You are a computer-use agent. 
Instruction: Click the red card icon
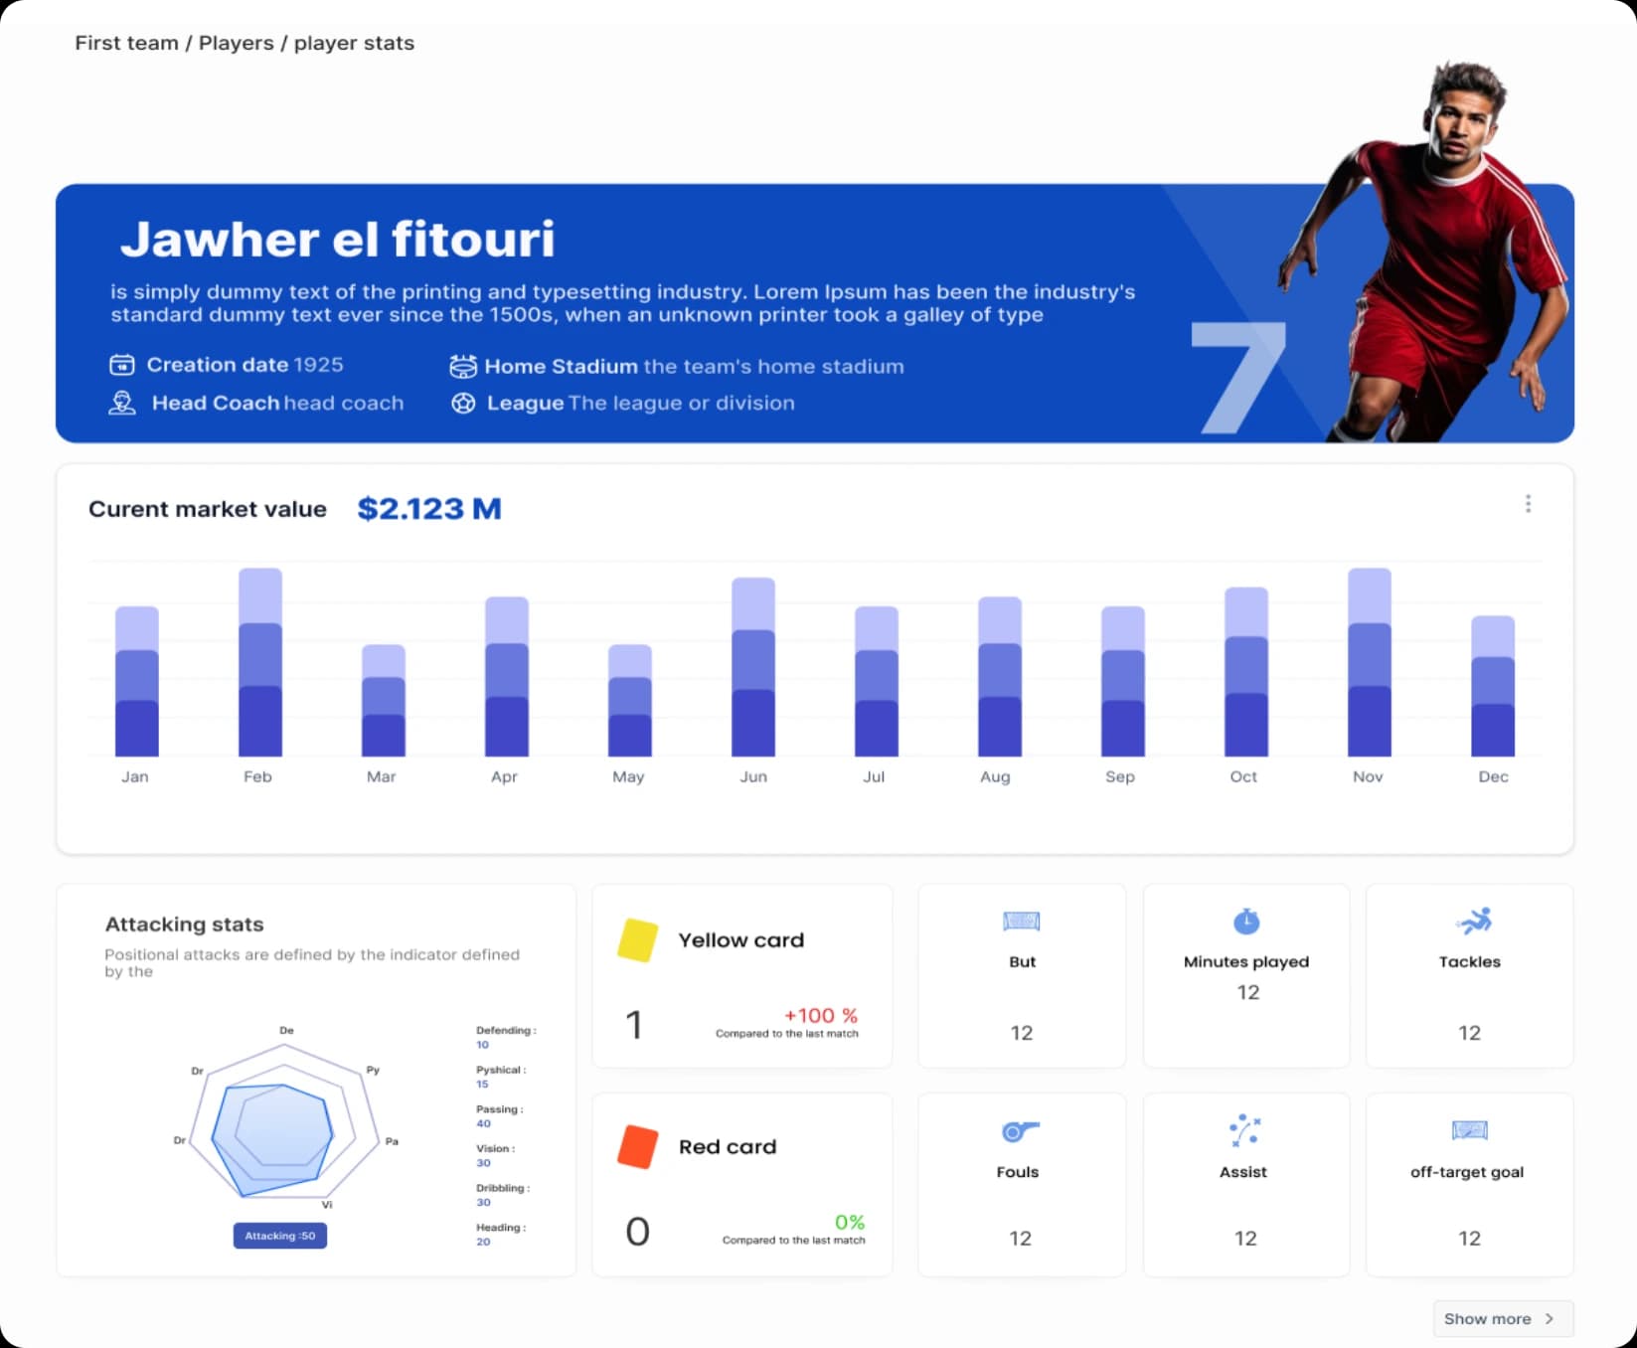[637, 1145]
